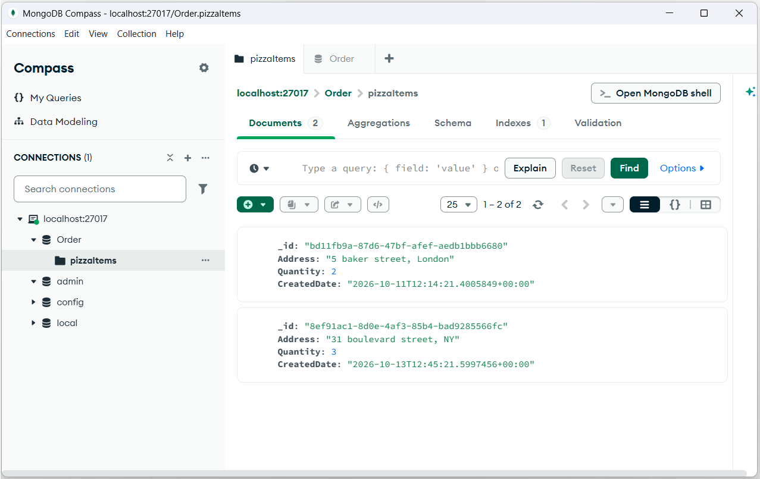
Task: Click the Data Modeling icon in sidebar
Action: (19, 121)
